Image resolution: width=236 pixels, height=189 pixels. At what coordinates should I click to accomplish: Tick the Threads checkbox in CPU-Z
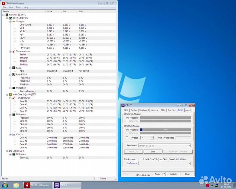point(127,138)
